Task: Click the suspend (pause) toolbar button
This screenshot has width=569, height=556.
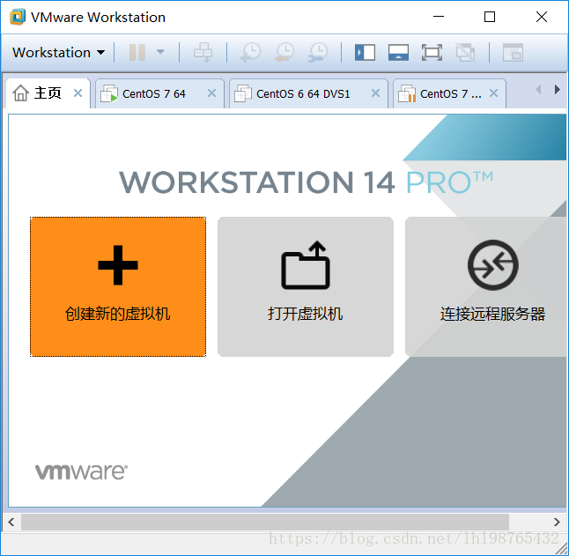Action: pos(137,53)
